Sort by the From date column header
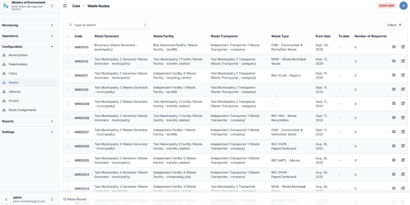Image resolution: width=410 pixels, height=205 pixels. (323, 36)
